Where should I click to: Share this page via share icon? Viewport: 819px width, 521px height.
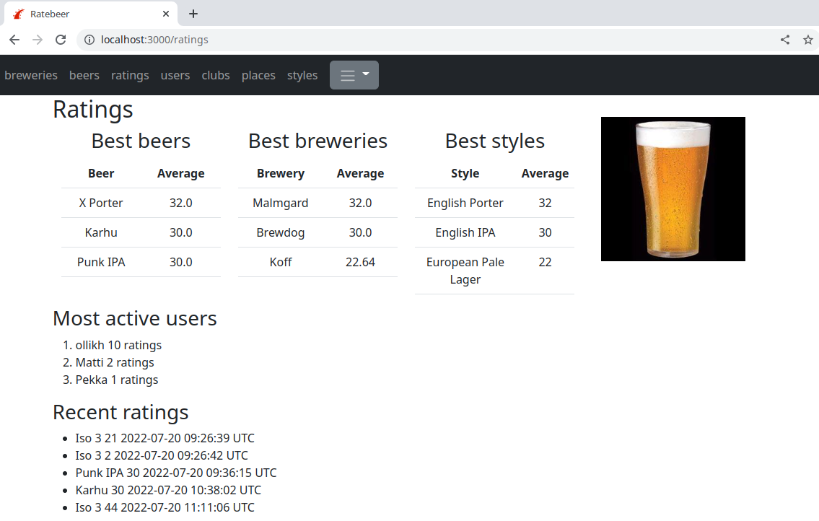[785, 40]
